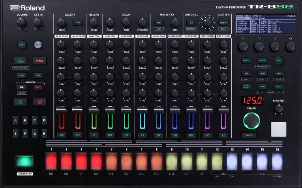Select 'Poly Key' in display category list
The width and height of the screenshot is (302, 188).
(242, 28)
